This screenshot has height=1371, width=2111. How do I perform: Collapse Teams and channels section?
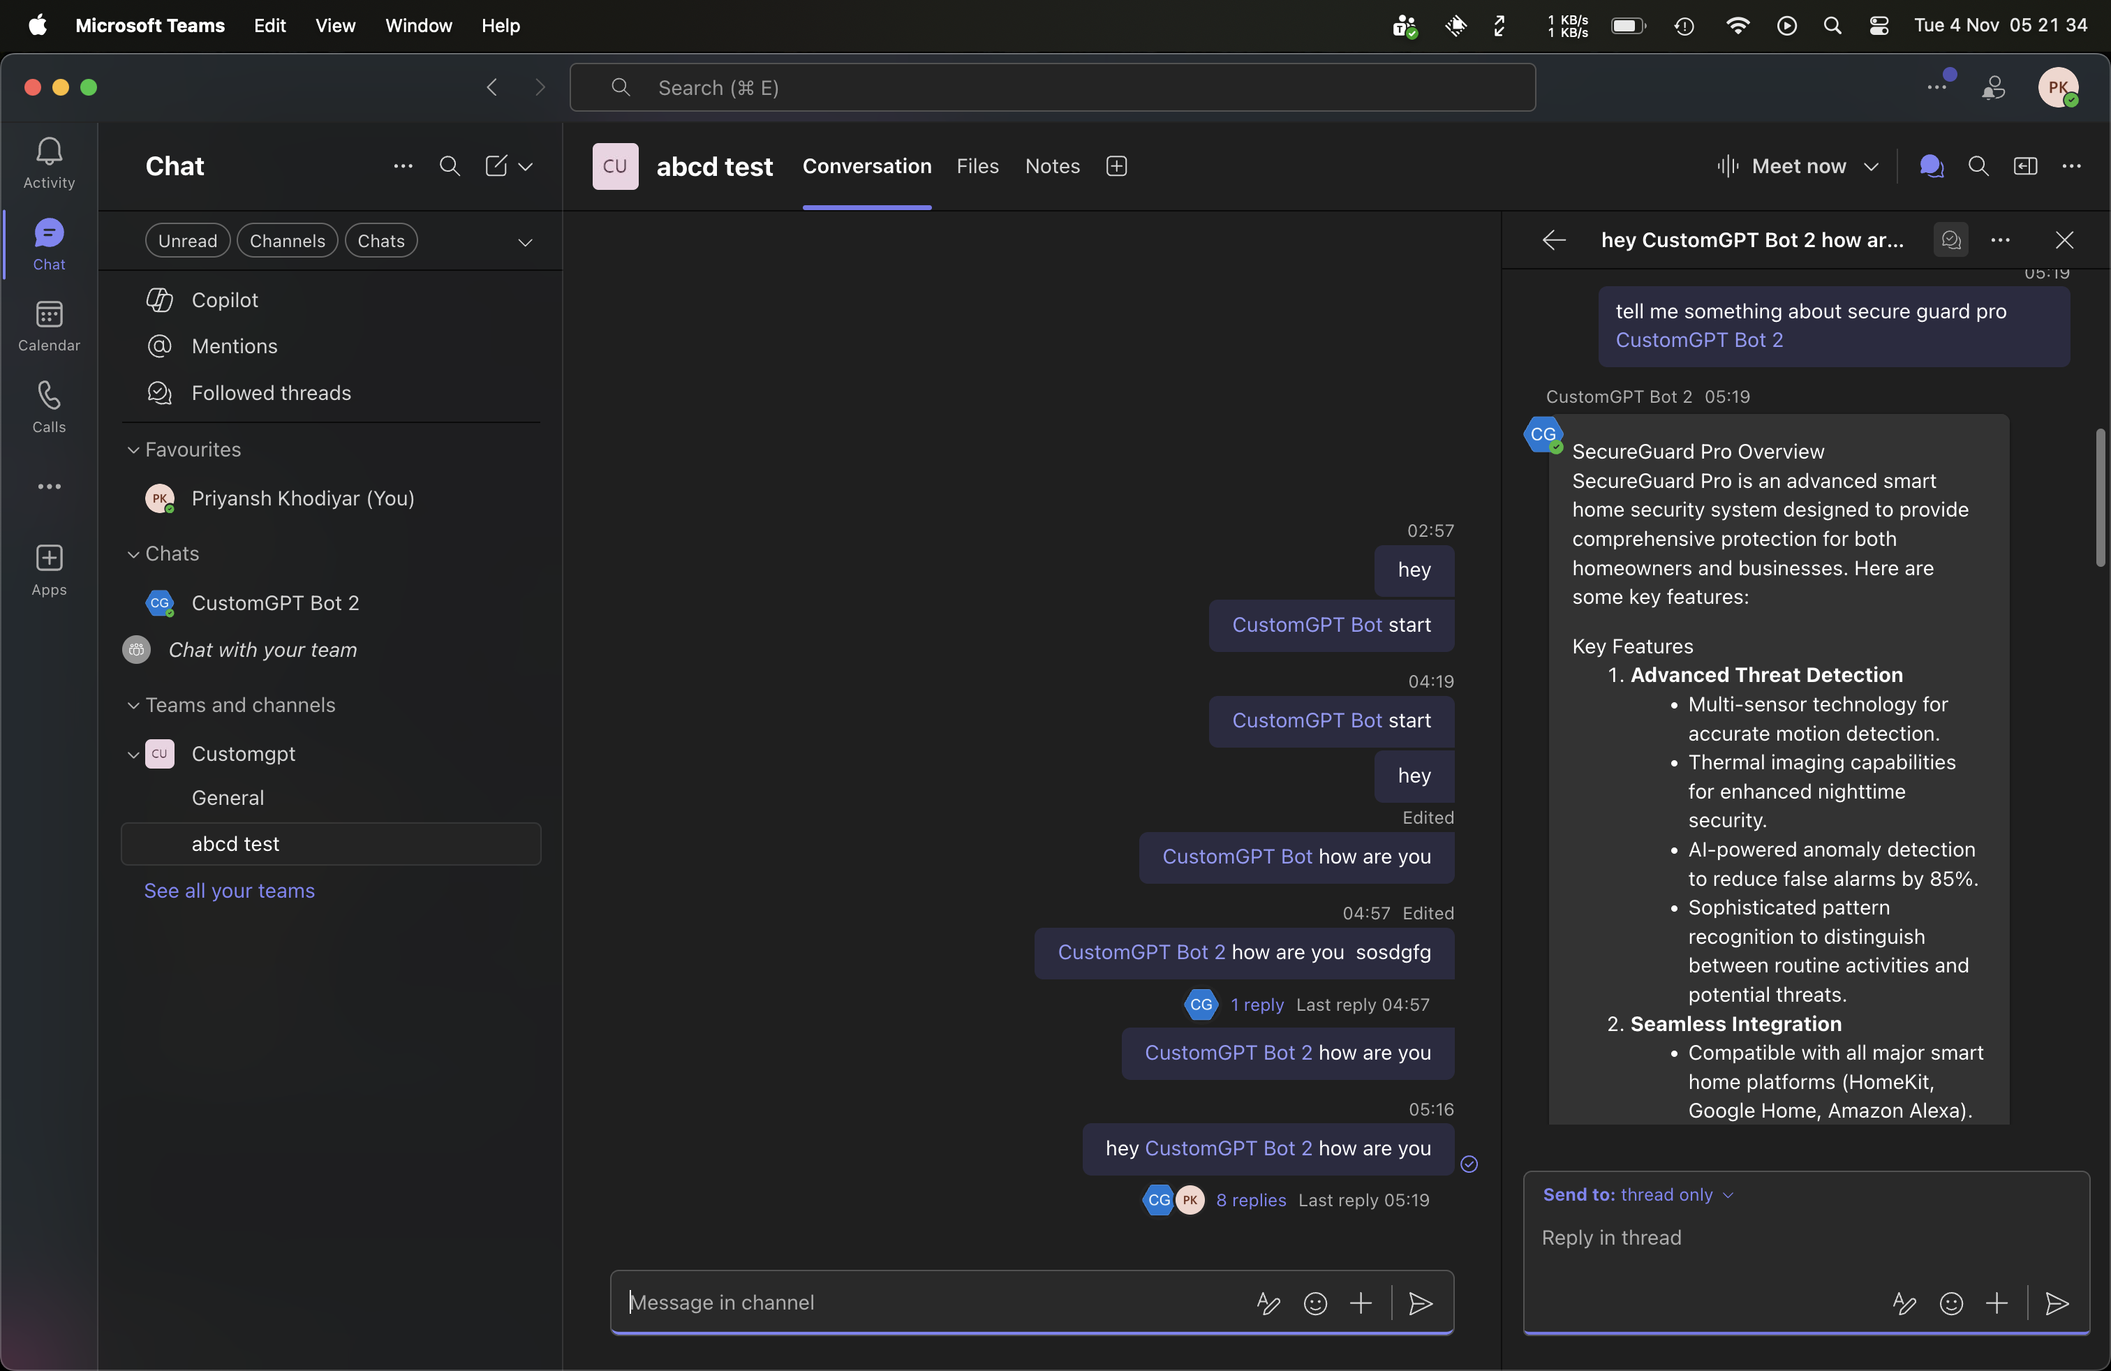coord(133,705)
